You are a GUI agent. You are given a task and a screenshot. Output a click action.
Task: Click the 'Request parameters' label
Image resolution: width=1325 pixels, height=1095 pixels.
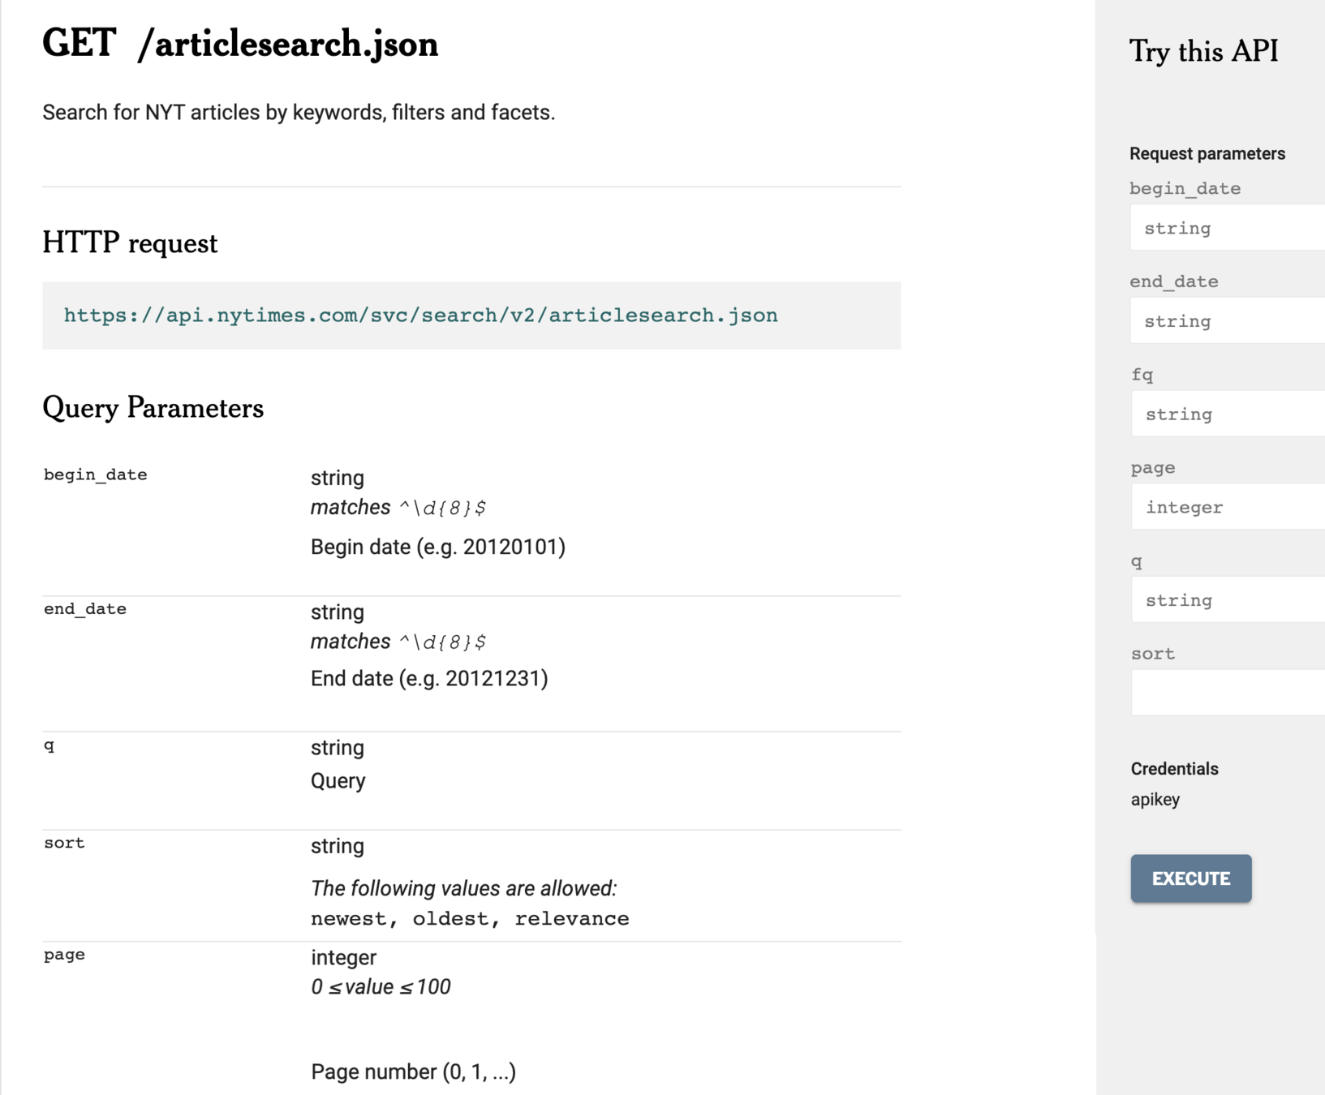pyautogui.click(x=1207, y=154)
